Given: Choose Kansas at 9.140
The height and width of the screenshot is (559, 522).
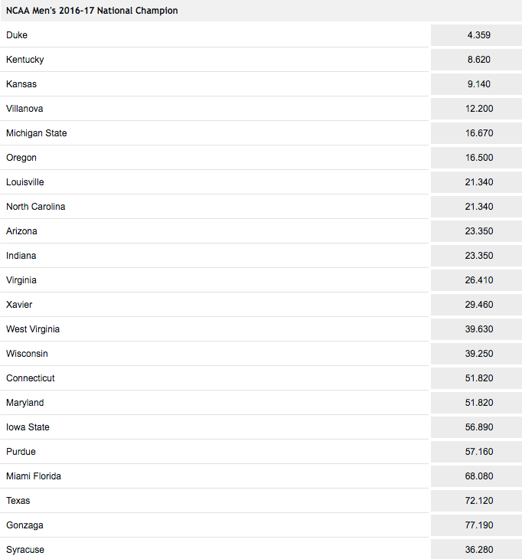Looking at the screenshot, I should (476, 84).
